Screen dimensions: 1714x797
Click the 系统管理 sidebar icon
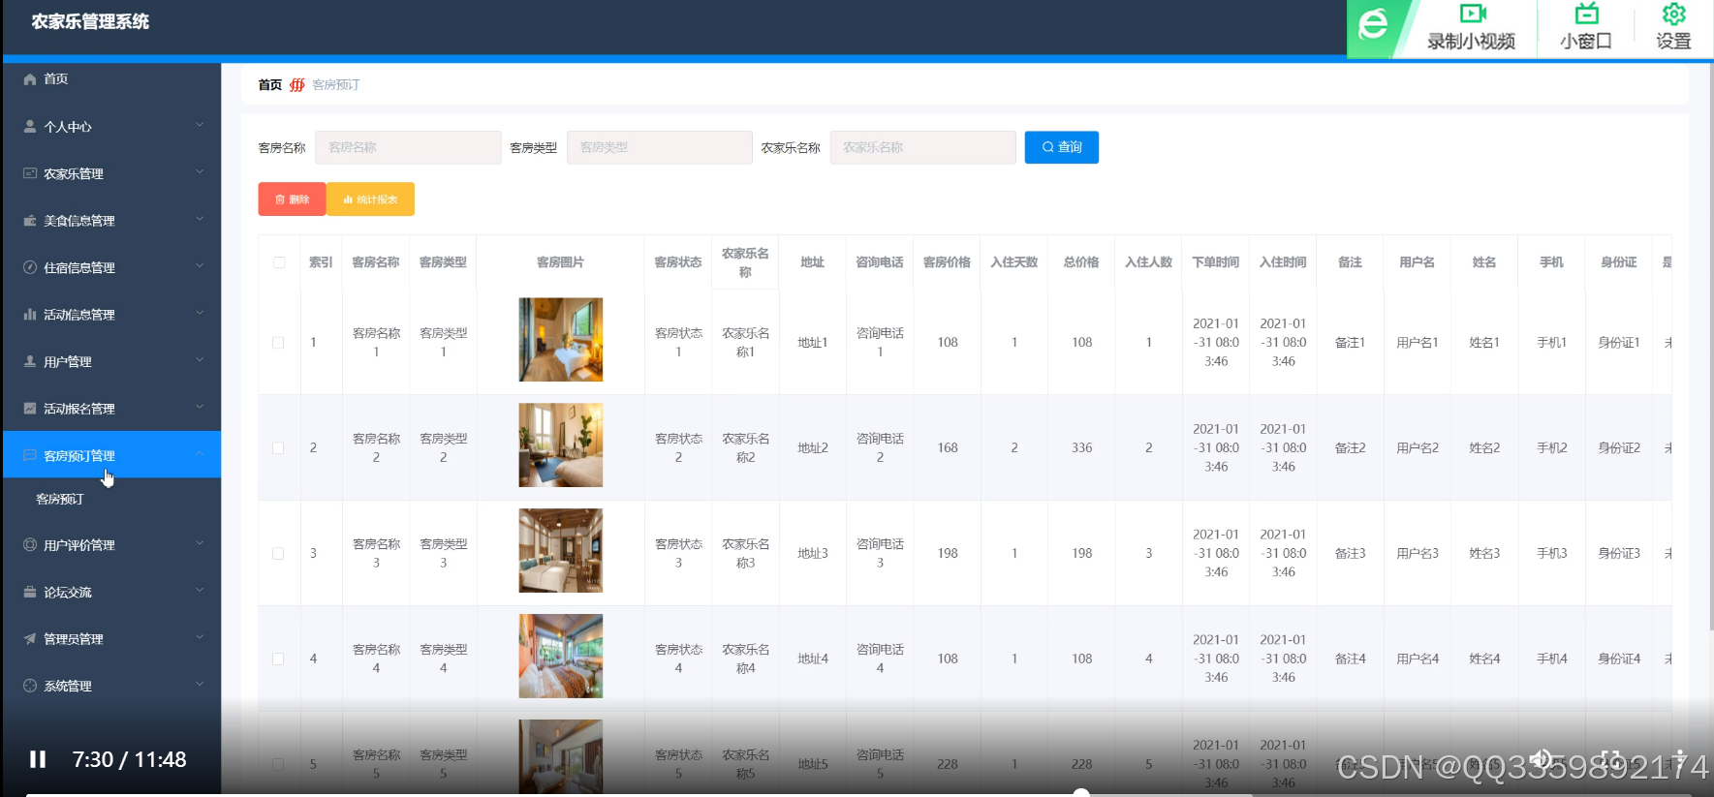pos(30,686)
